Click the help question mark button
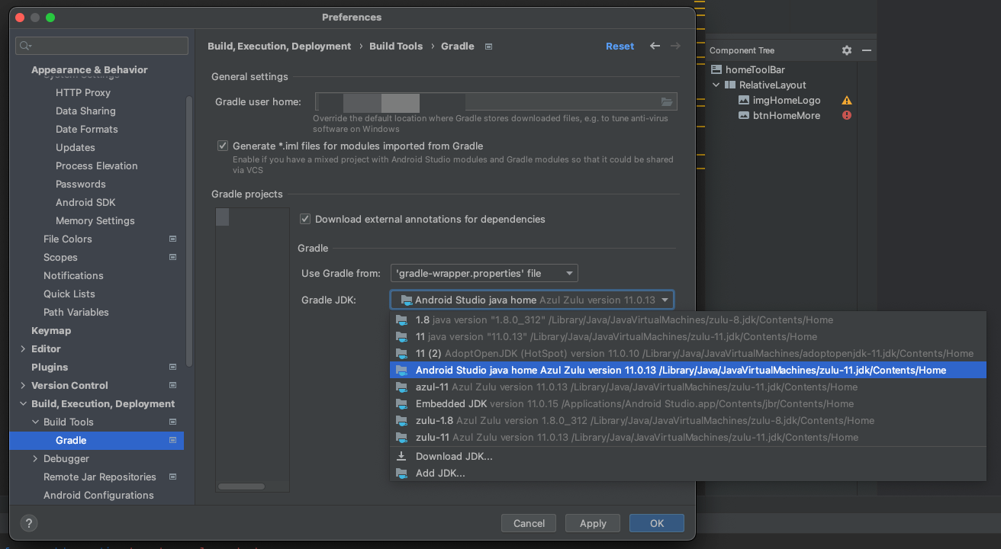 (x=28, y=523)
